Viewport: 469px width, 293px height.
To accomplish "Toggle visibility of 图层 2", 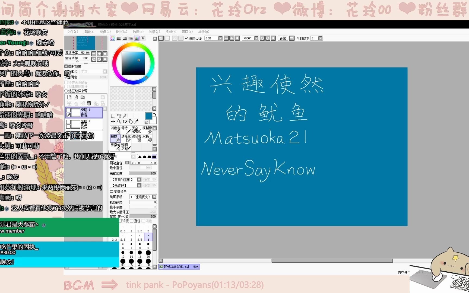I will [68, 122].
